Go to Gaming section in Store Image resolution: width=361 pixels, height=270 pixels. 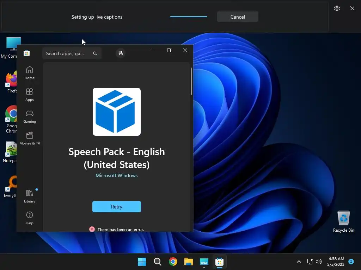tap(30, 116)
